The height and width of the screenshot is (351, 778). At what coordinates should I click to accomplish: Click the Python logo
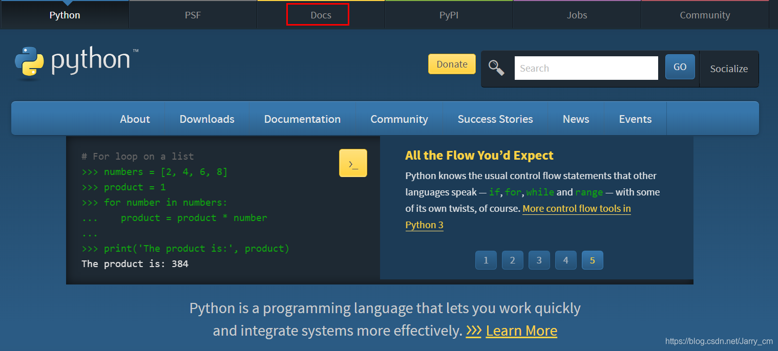76,63
